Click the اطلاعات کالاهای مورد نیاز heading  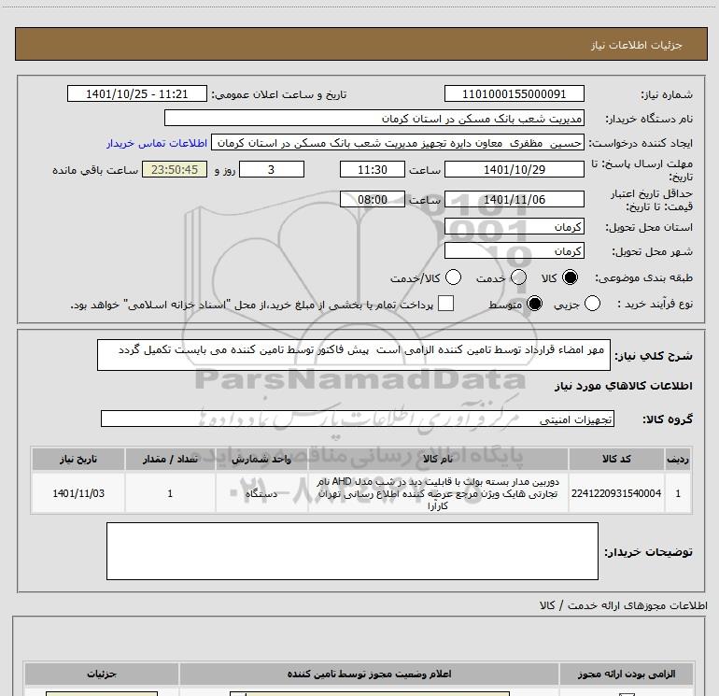(x=624, y=386)
